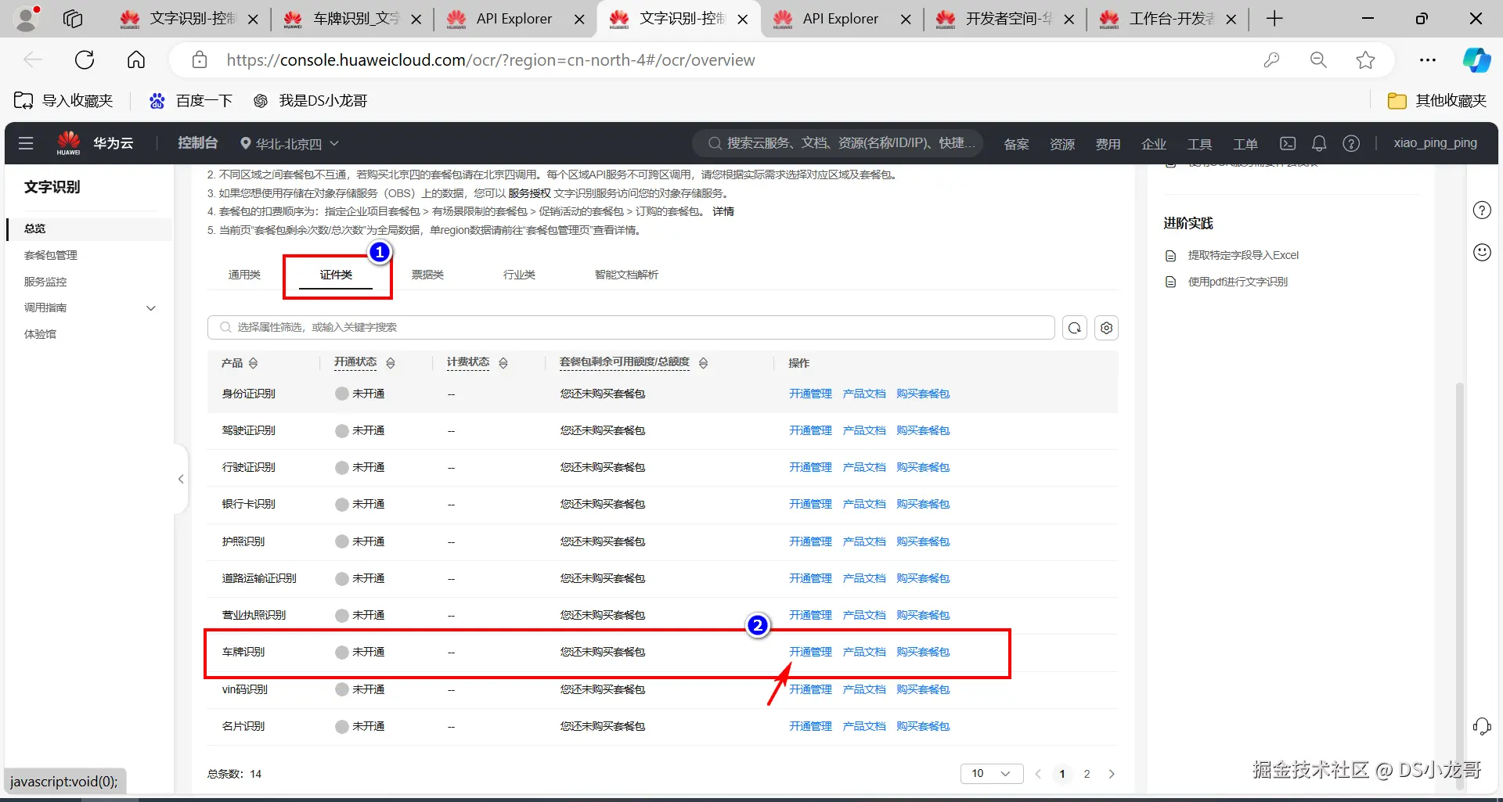This screenshot has width=1503, height=802.
Task: Refresh the product table list
Action: pyautogui.click(x=1075, y=328)
